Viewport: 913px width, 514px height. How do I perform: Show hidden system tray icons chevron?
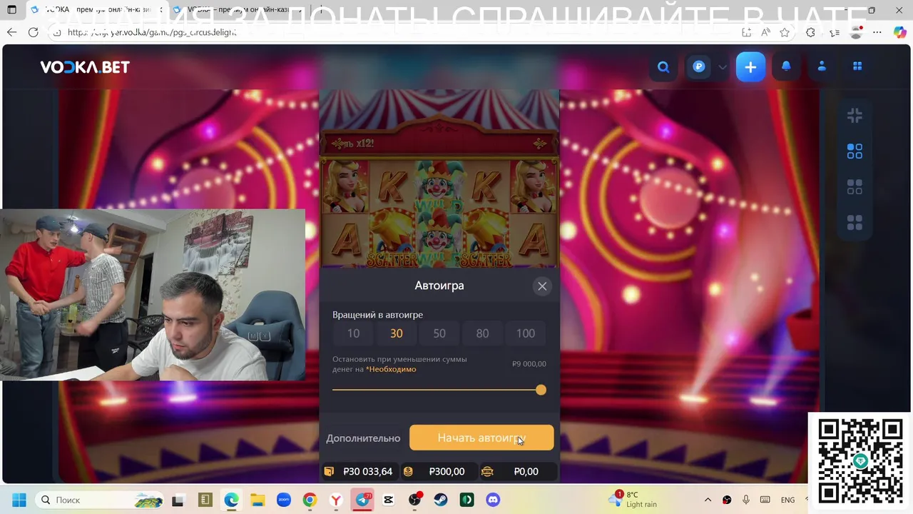click(x=708, y=500)
